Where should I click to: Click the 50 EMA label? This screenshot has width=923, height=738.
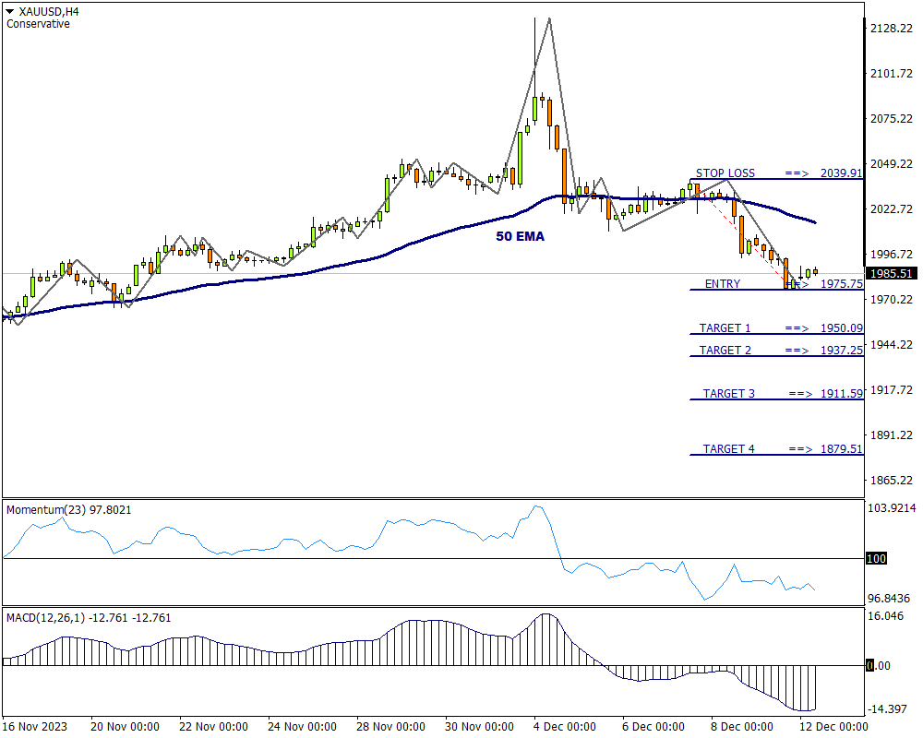[x=521, y=236]
